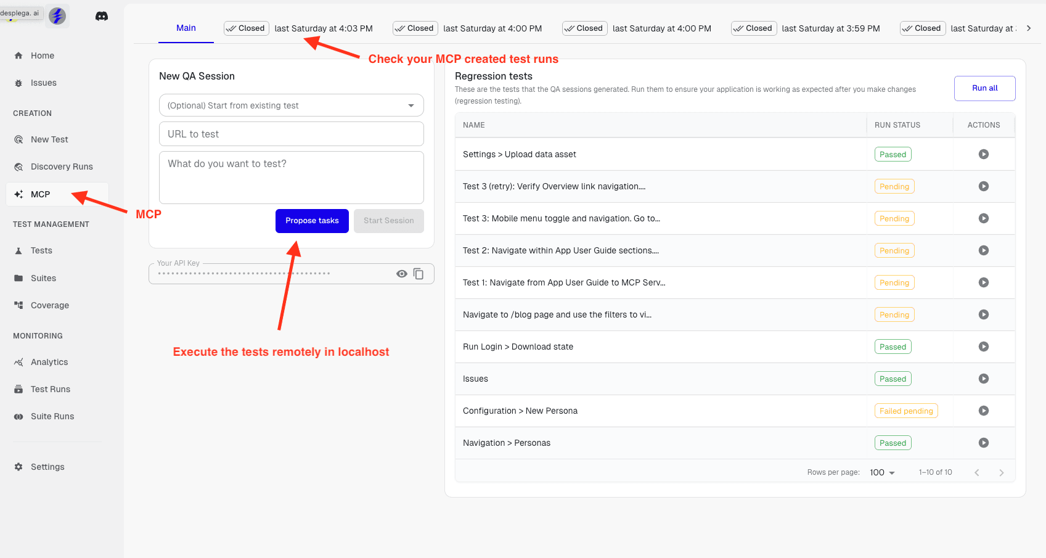This screenshot has height=558, width=1046.
Task: Reveal the API key with eye icon
Action: pos(401,274)
